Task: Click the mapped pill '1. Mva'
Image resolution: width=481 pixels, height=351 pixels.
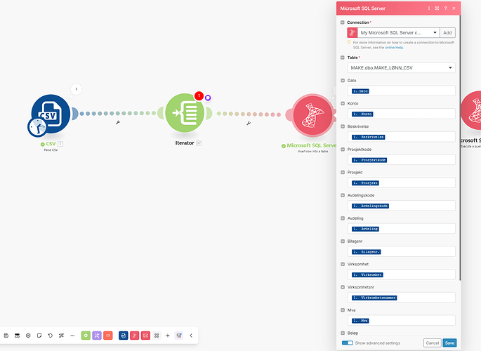Action: point(360,321)
